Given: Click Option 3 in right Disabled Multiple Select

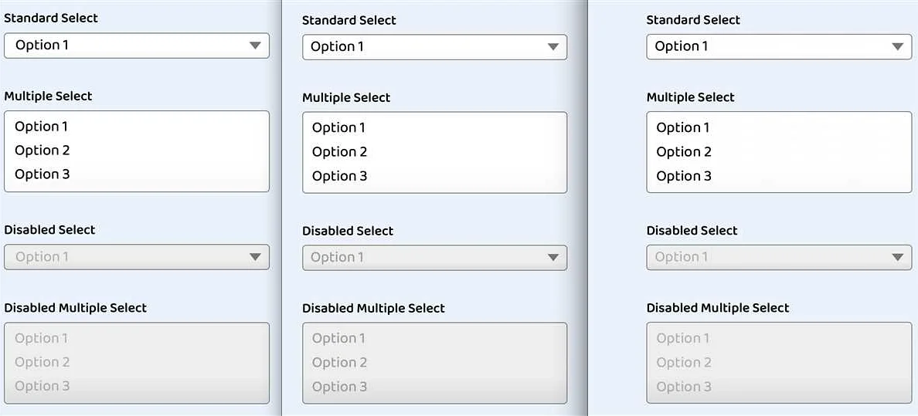Looking at the screenshot, I should click(x=779, y=387).
